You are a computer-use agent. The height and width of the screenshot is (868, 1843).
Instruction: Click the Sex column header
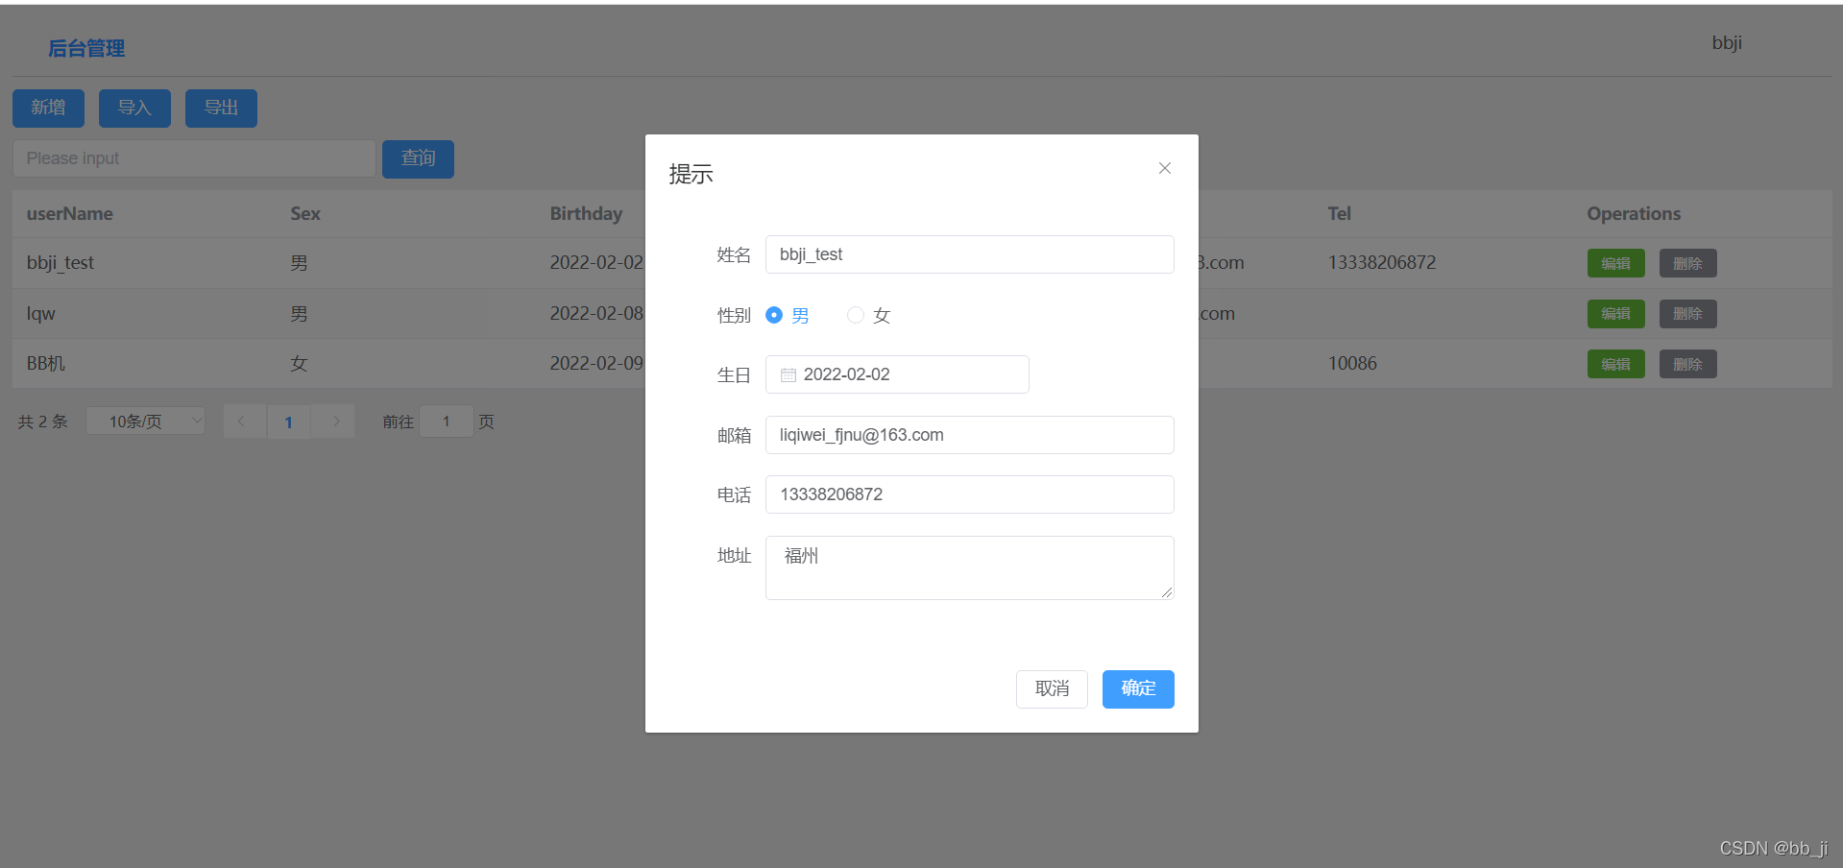[x=305, y=213]
